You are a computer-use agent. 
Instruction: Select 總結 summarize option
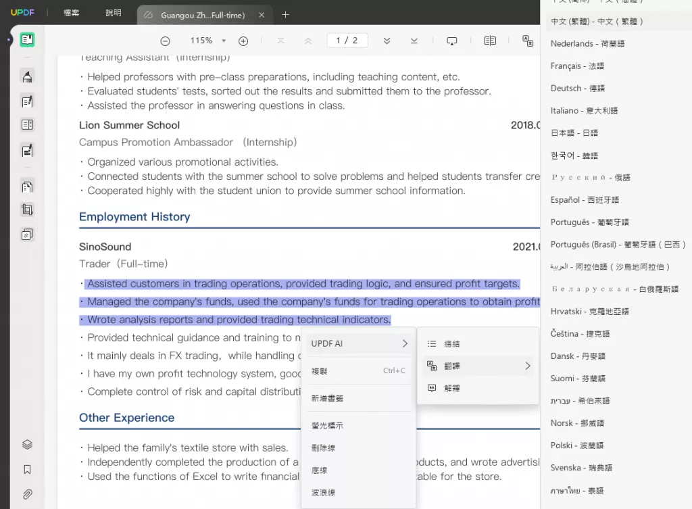[x=478, y=343]
